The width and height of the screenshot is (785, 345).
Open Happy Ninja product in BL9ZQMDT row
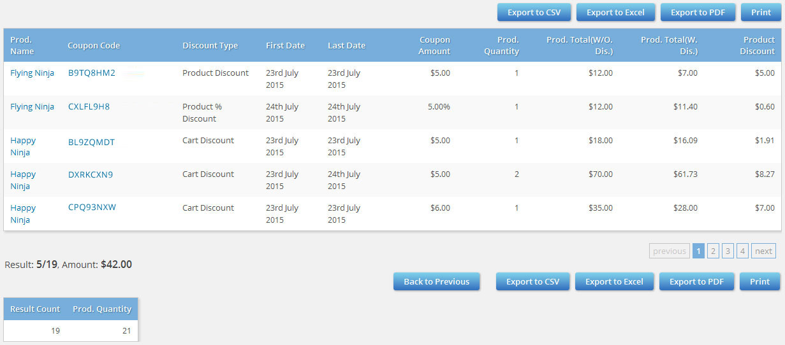tap(23, 146)
